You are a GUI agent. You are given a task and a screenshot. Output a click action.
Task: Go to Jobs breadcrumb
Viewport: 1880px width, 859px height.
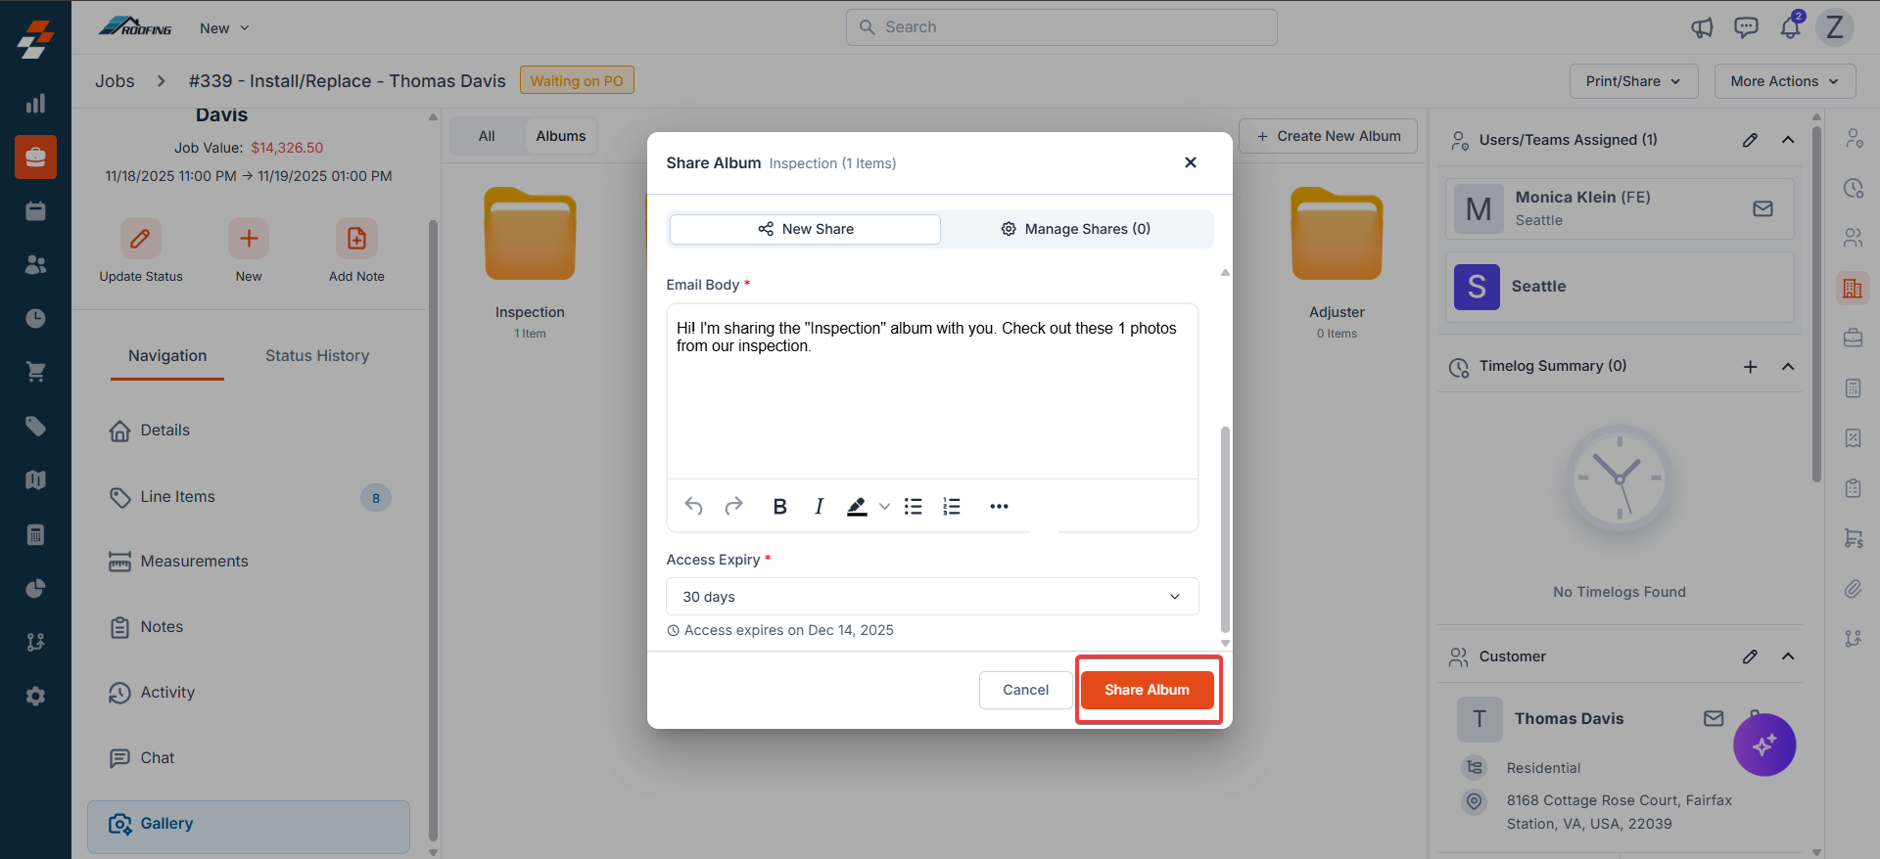point(115,81)
